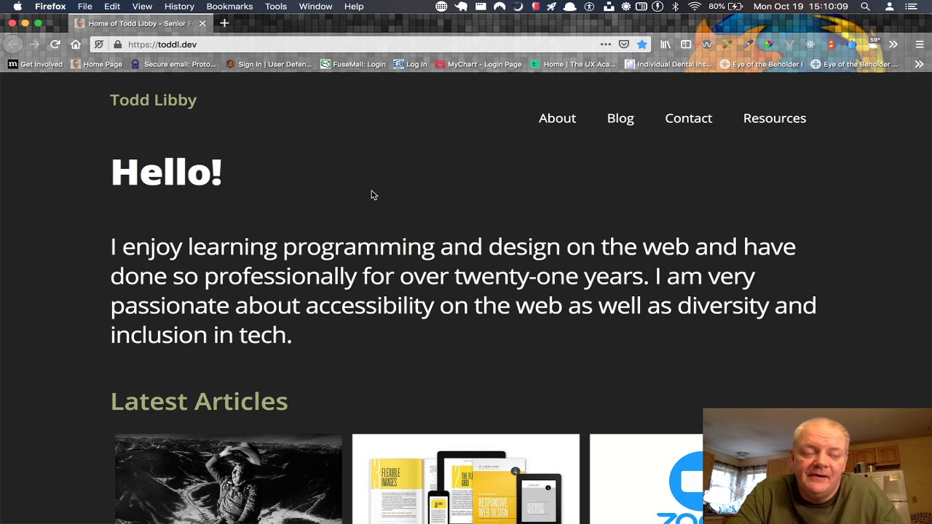This screenshot has width=932, height=524.
Task: Close the Todd Libby tab
Action: click(x=202, y=23)
